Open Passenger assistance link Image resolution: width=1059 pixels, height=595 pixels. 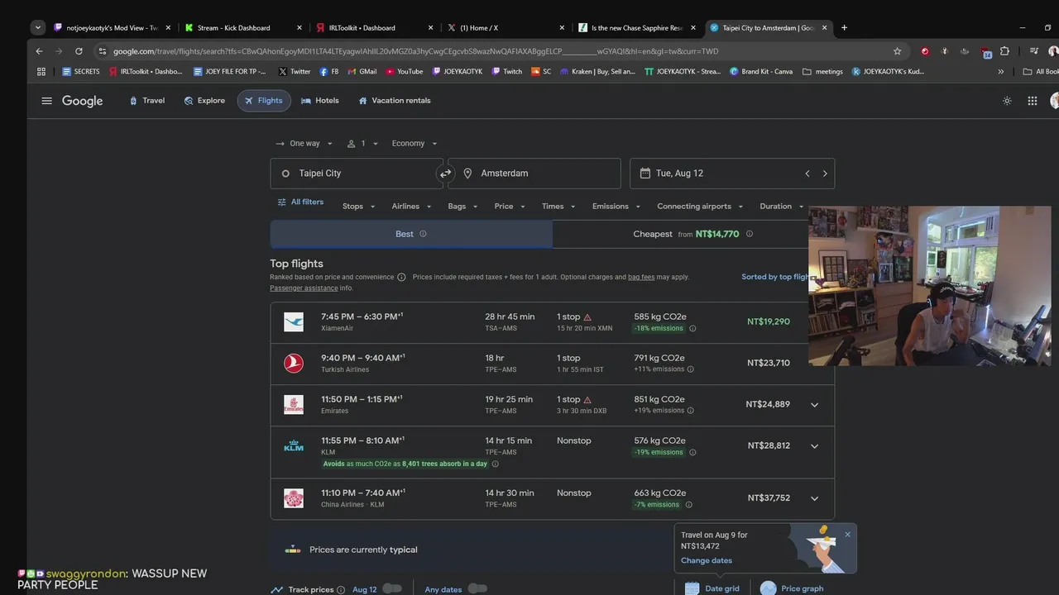(304, 288)
